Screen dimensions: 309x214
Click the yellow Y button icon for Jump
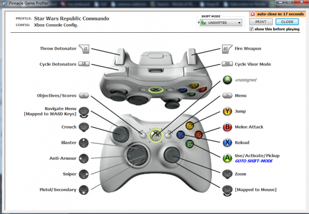pos(227,112)
